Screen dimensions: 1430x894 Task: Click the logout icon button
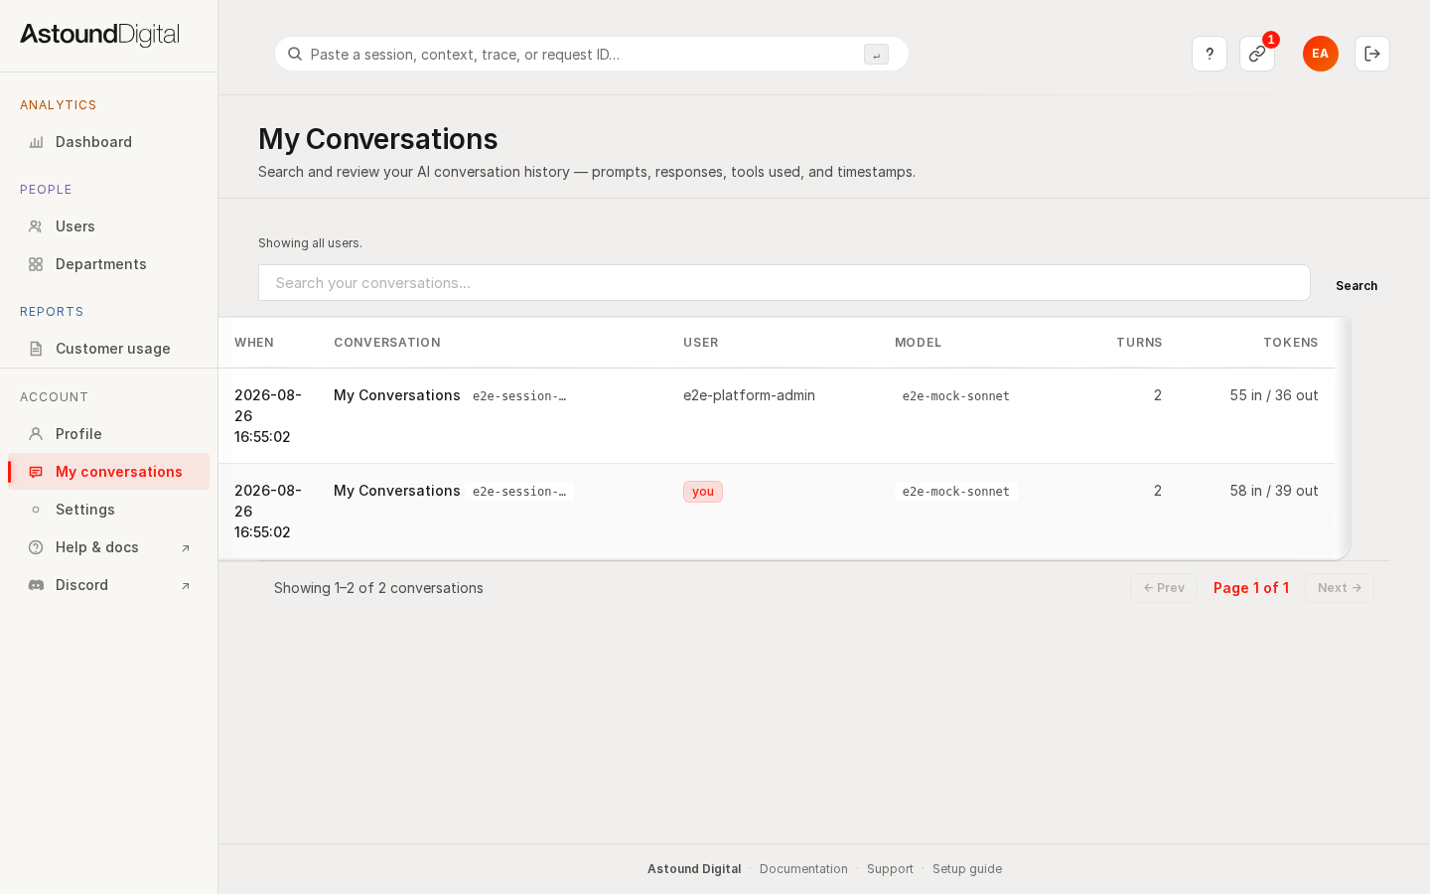point(1372,54)
